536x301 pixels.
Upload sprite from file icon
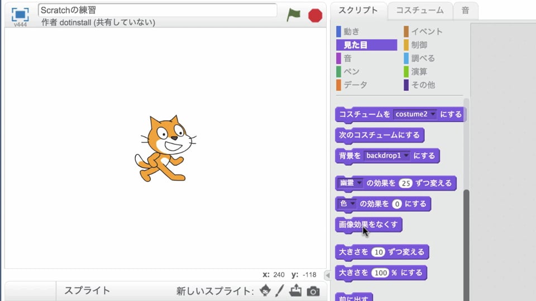pos(295,291)
